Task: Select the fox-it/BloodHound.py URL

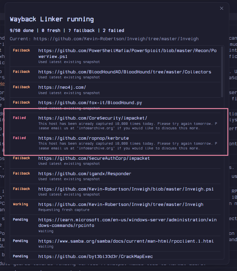Action: coord(90,103)
